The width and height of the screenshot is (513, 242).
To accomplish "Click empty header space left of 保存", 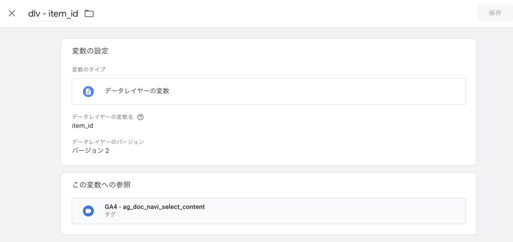I will [x=301, y=14].
